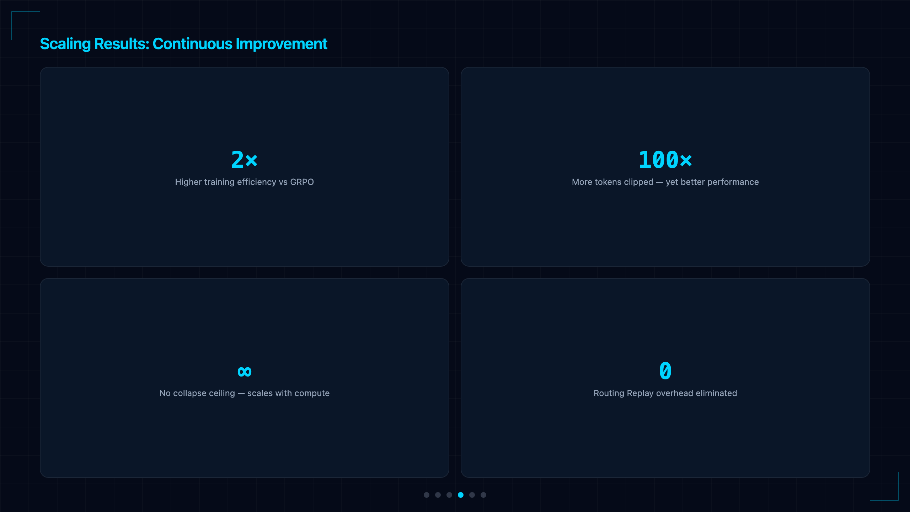Click the active fourth pagination dot

(x=461, y=495)
